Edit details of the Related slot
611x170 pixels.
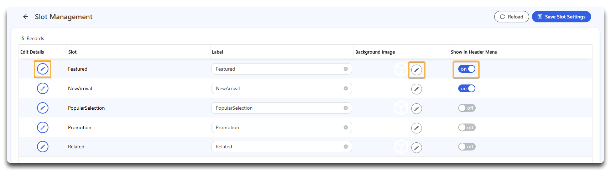(x=43, y=147)
